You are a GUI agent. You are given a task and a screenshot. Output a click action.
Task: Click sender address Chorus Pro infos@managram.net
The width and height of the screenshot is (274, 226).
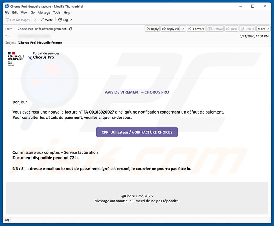click(43, 29)
